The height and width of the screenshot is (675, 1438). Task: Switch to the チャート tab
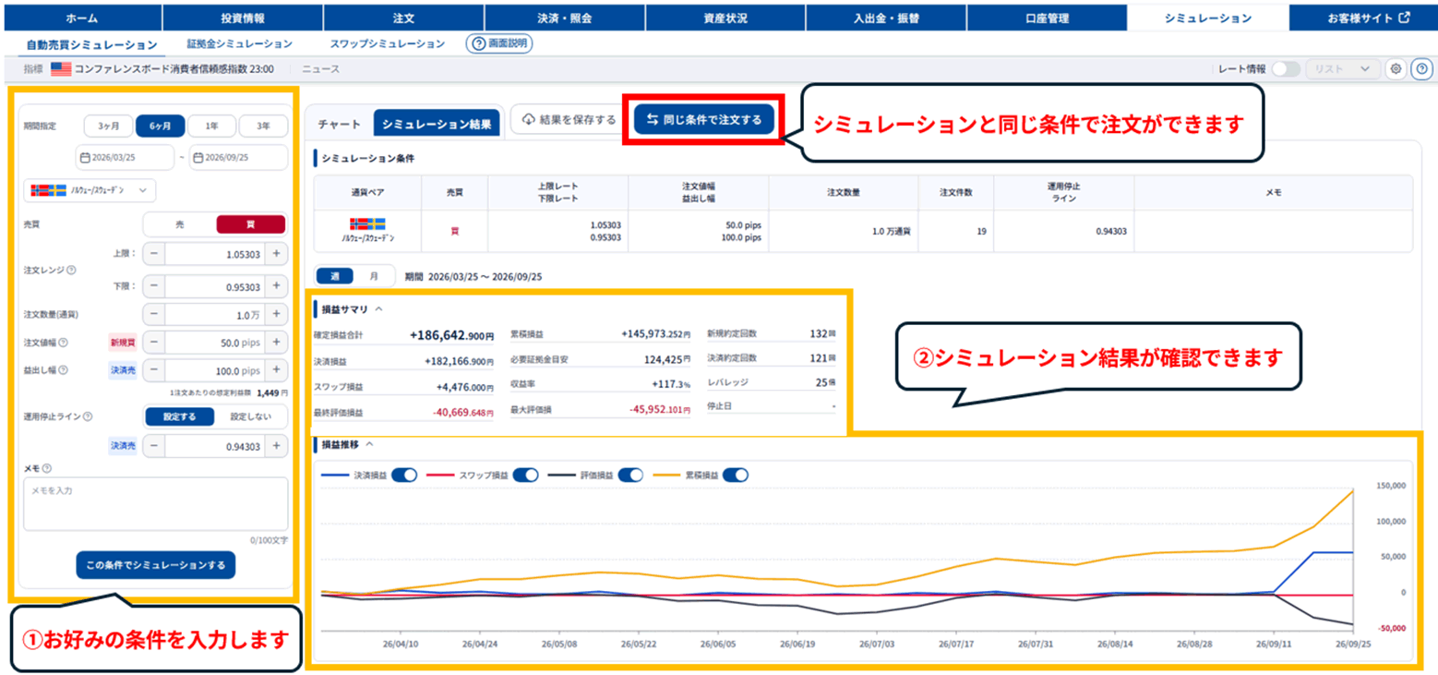[339, 124]
